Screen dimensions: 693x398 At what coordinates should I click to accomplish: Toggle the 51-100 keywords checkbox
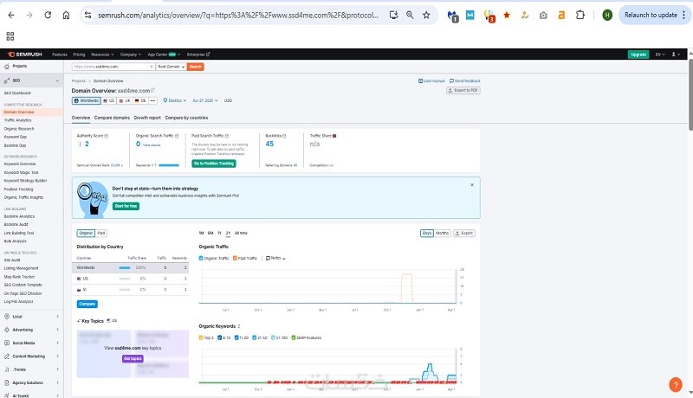coord(273,337)
